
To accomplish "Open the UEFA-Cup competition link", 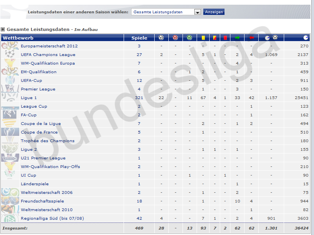I will click(x=31, y=80).
